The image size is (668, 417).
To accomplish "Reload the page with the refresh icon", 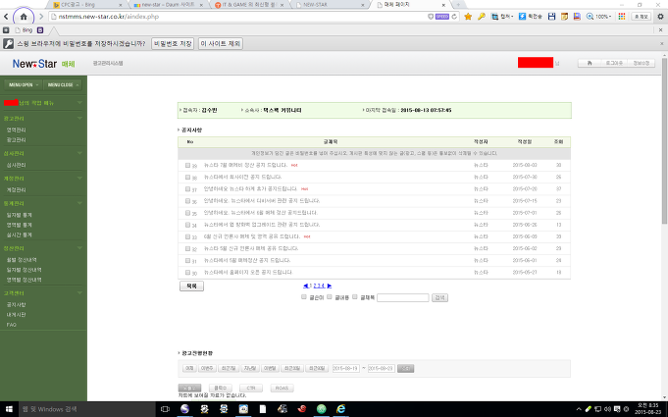I will click(454, 17).
